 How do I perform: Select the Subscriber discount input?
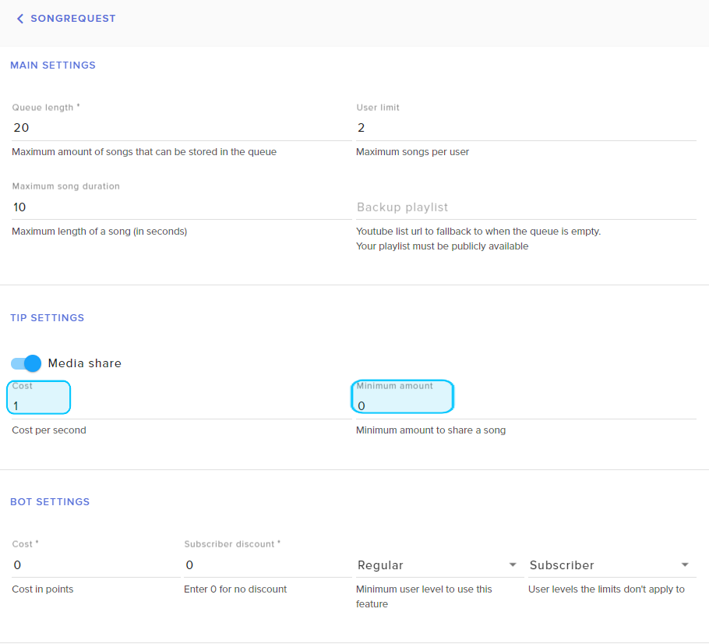click(267, 565)
